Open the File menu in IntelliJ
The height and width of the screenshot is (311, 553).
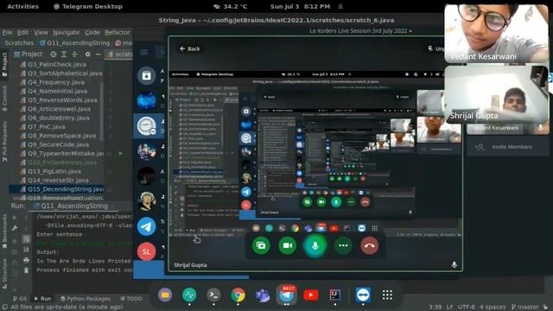click(x=7, y=33)
